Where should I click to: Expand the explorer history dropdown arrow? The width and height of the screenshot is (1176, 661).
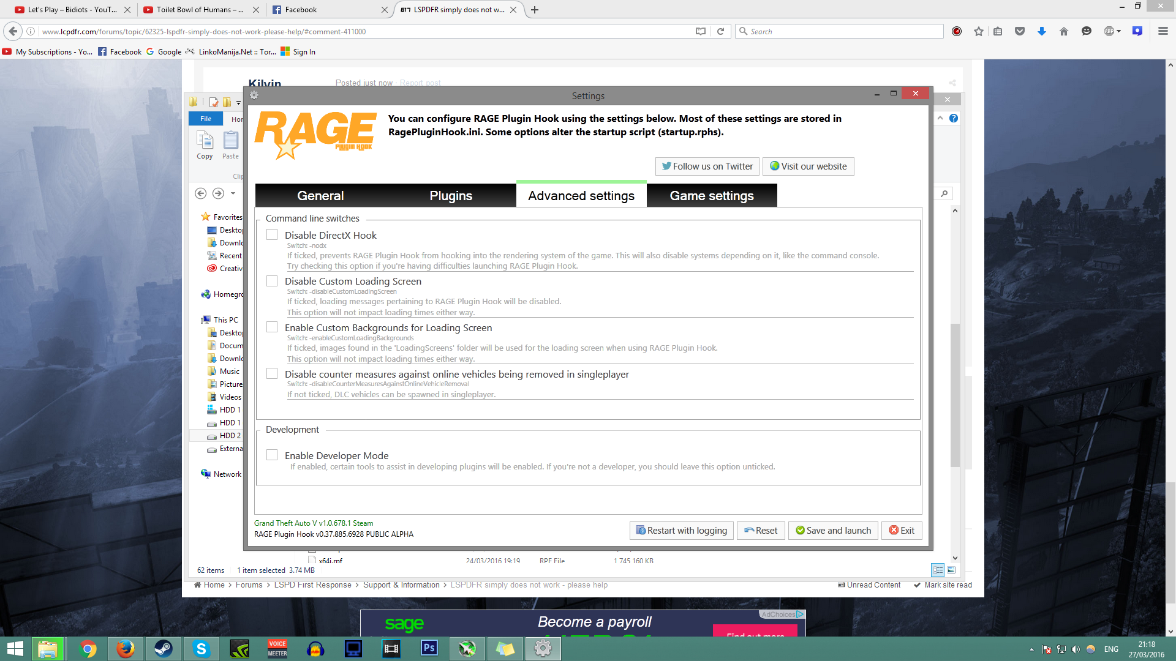pyautogui.click(x=233, y=193)
